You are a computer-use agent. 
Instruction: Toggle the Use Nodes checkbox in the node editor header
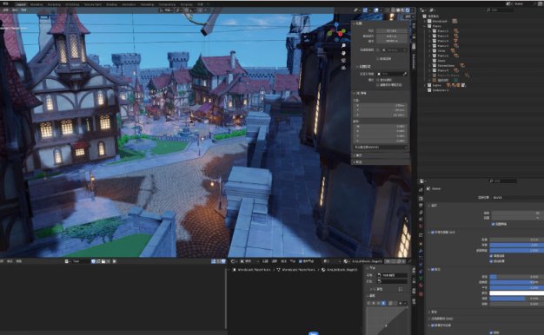tap(301, 261)
